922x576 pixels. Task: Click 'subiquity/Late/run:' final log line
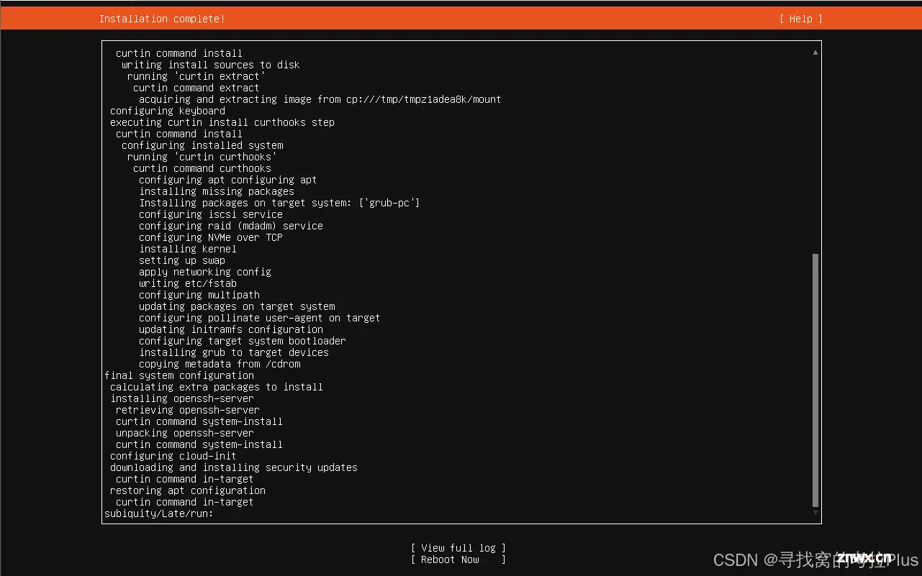(159, 513)
